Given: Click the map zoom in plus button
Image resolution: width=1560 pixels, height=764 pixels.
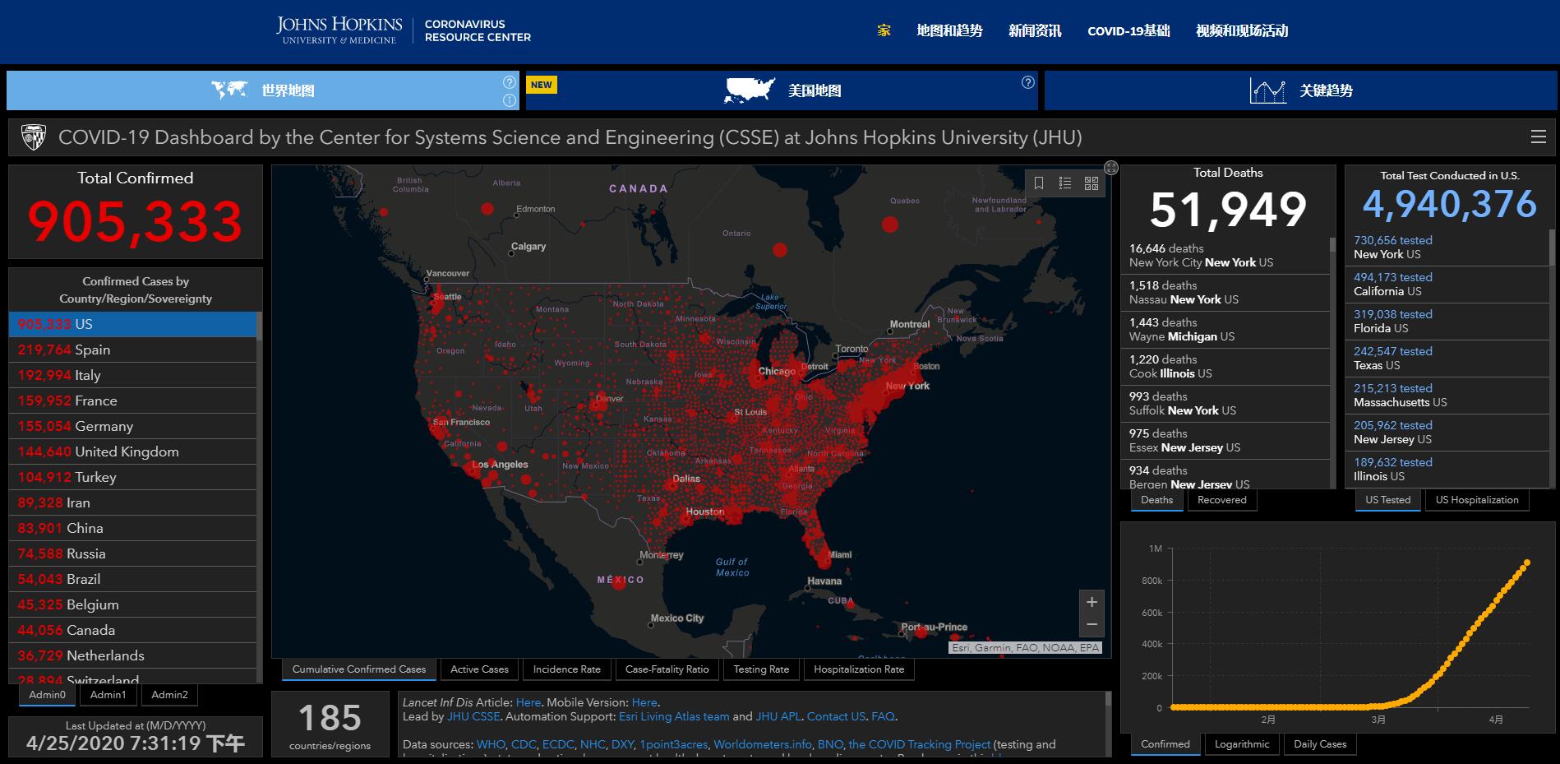Looking at the screenshot, I should point(1092,602).
